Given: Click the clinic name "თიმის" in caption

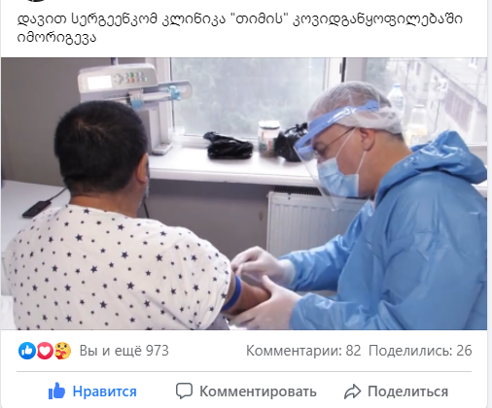Looking at the screenshot, I should click(x=259, y=19).
